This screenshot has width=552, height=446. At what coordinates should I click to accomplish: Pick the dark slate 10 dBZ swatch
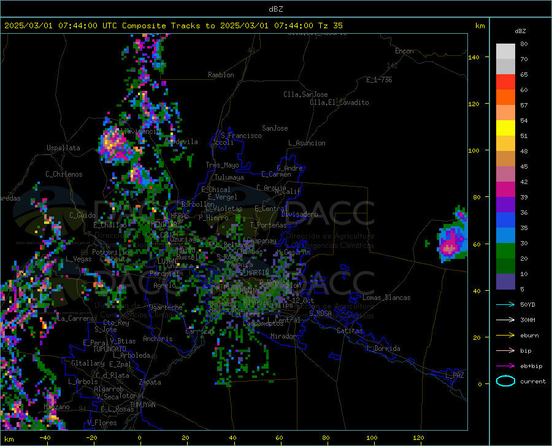505,282
